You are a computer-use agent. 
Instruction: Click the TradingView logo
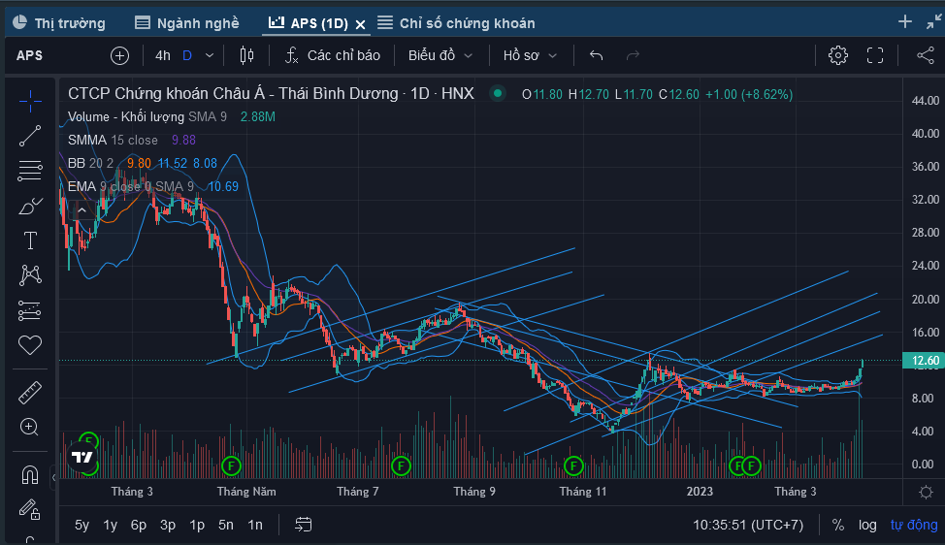[x=82, y=457]
